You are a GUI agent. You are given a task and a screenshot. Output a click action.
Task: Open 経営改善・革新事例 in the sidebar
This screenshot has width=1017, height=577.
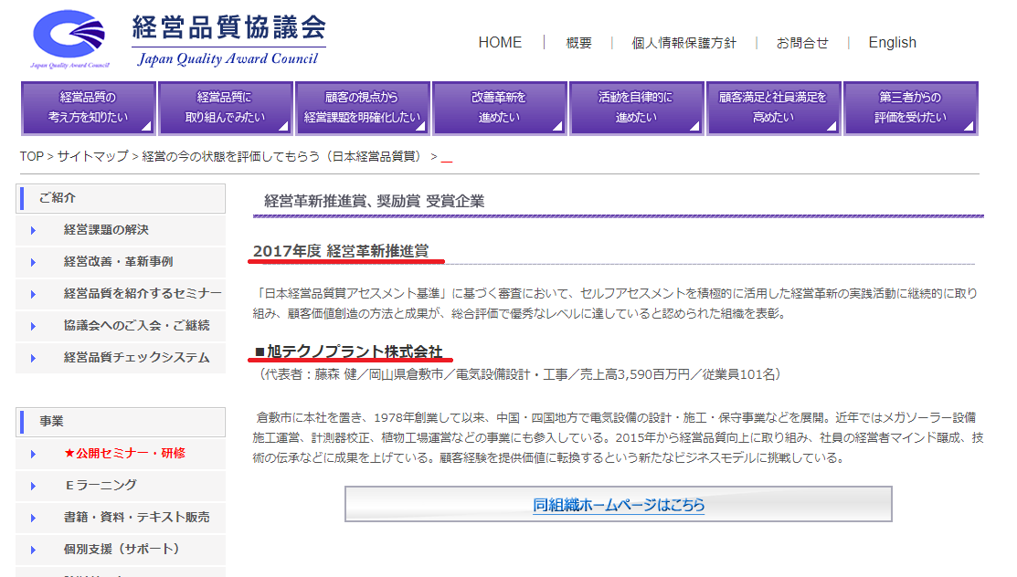tap(121, 262)
